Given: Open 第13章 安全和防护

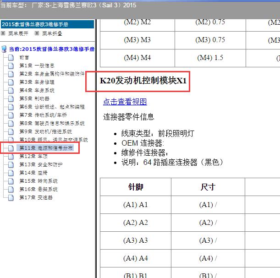Looking at the screenshot, I should [41, 164].
